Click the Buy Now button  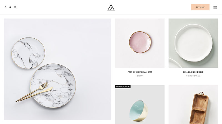pos(200,7)
